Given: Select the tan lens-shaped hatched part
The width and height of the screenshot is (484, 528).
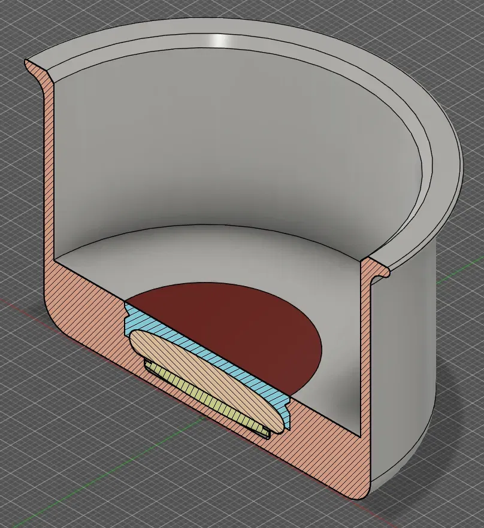Looking at the screenshot, I should tap(205, 381).
